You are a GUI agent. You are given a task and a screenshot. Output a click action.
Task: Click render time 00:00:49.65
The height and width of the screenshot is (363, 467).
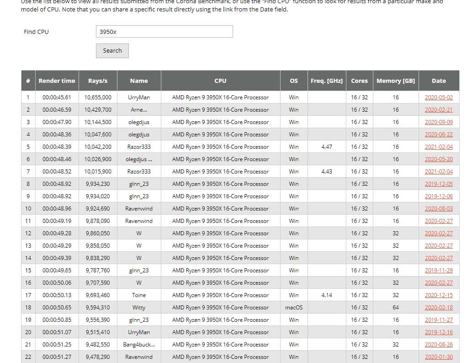57,270
